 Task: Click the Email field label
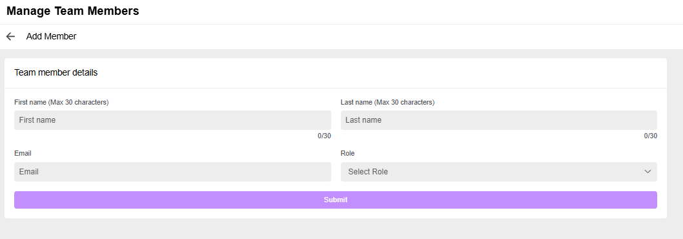tap(23, 154)
